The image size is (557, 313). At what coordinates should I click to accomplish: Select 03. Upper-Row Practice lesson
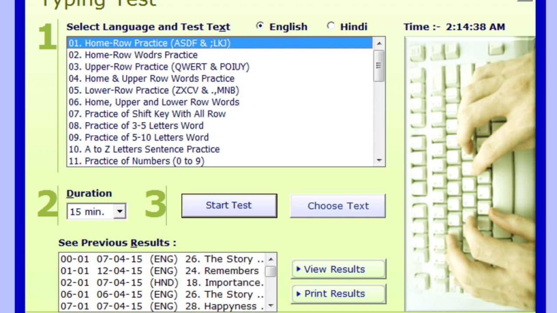159,67
